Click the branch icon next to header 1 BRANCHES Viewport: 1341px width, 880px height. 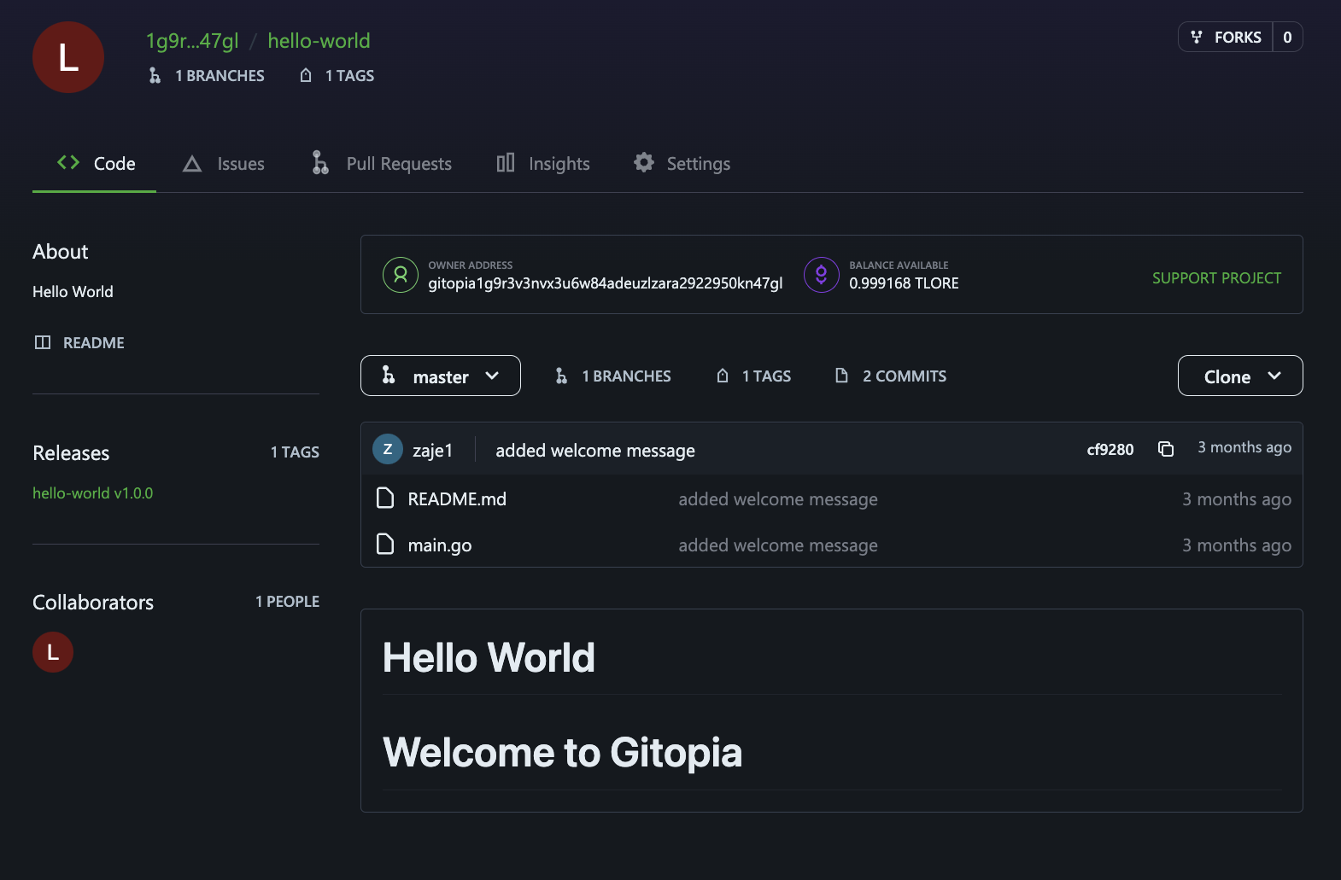[155, 76]
